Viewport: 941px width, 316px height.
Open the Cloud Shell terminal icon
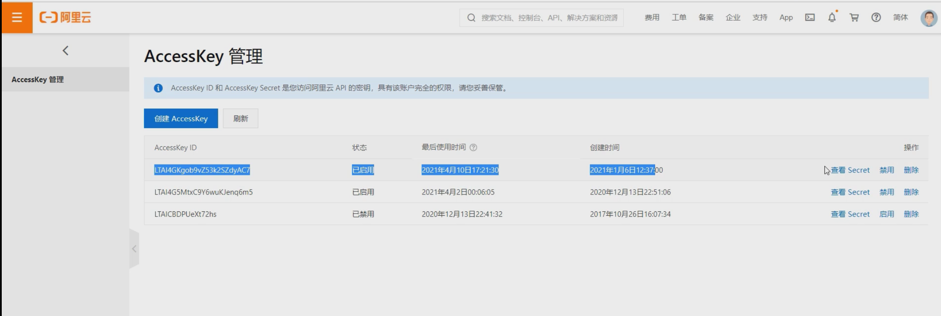click(x=810, y=17)
